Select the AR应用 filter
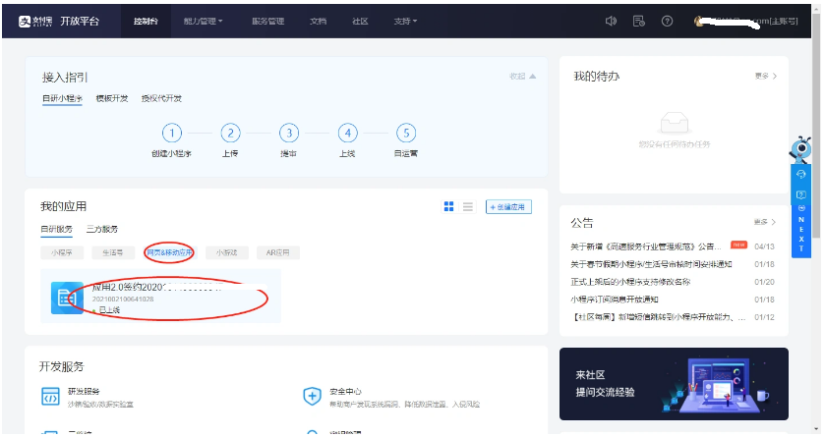 coord(278,252)
